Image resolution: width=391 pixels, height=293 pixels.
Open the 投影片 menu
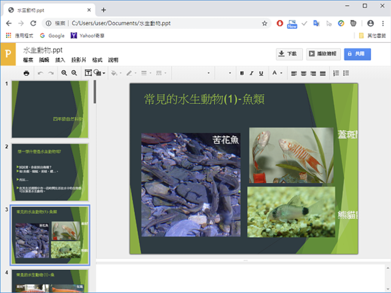pyautogui.click(x=79, y=60)
